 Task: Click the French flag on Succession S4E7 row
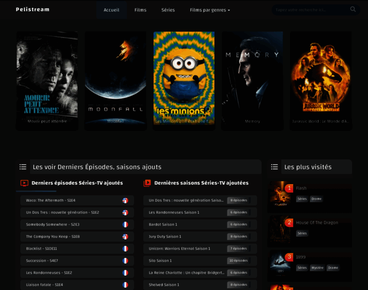(x=125, y=261)
